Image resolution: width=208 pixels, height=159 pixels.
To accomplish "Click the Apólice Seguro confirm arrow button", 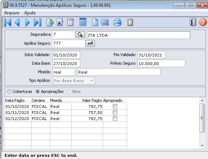I will click(90, 44).
